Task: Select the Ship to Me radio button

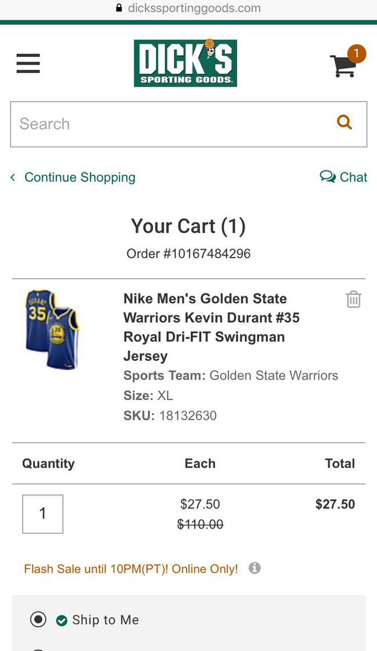Action: [x=38, y=620]
